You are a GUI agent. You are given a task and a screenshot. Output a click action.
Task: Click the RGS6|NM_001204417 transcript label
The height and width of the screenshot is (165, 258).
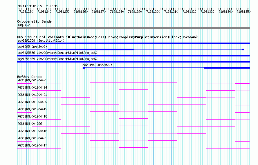(x=32, y=145)
